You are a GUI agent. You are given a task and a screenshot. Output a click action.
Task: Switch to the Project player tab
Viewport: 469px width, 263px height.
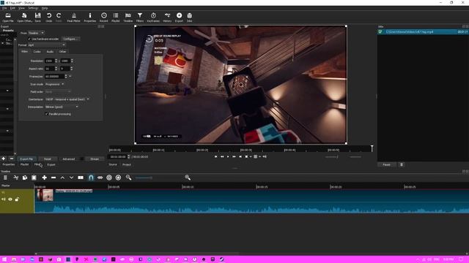pyautogui.click(x=127, y=164)
